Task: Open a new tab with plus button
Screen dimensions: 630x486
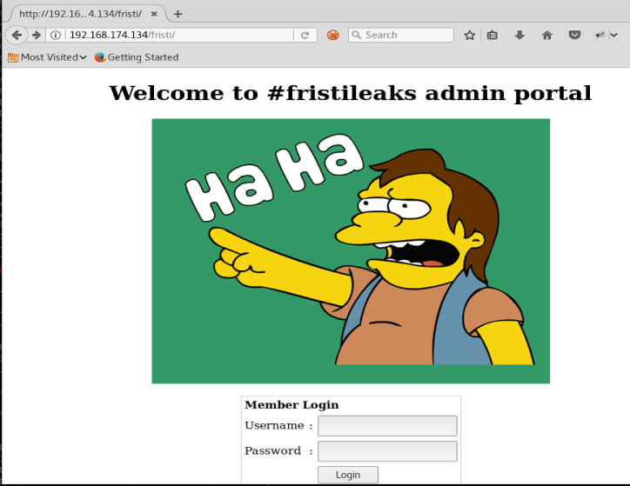Action: point(178,14)
